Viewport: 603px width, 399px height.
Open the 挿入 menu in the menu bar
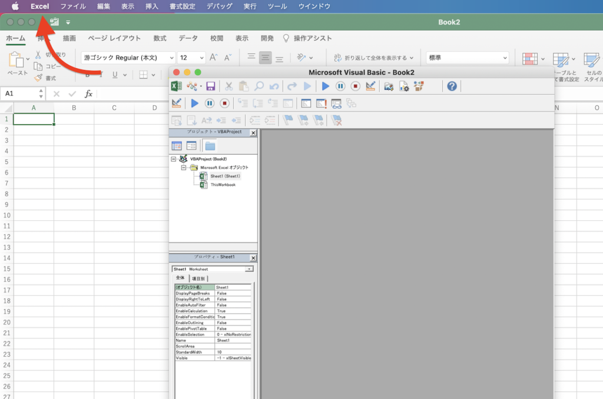151,6
